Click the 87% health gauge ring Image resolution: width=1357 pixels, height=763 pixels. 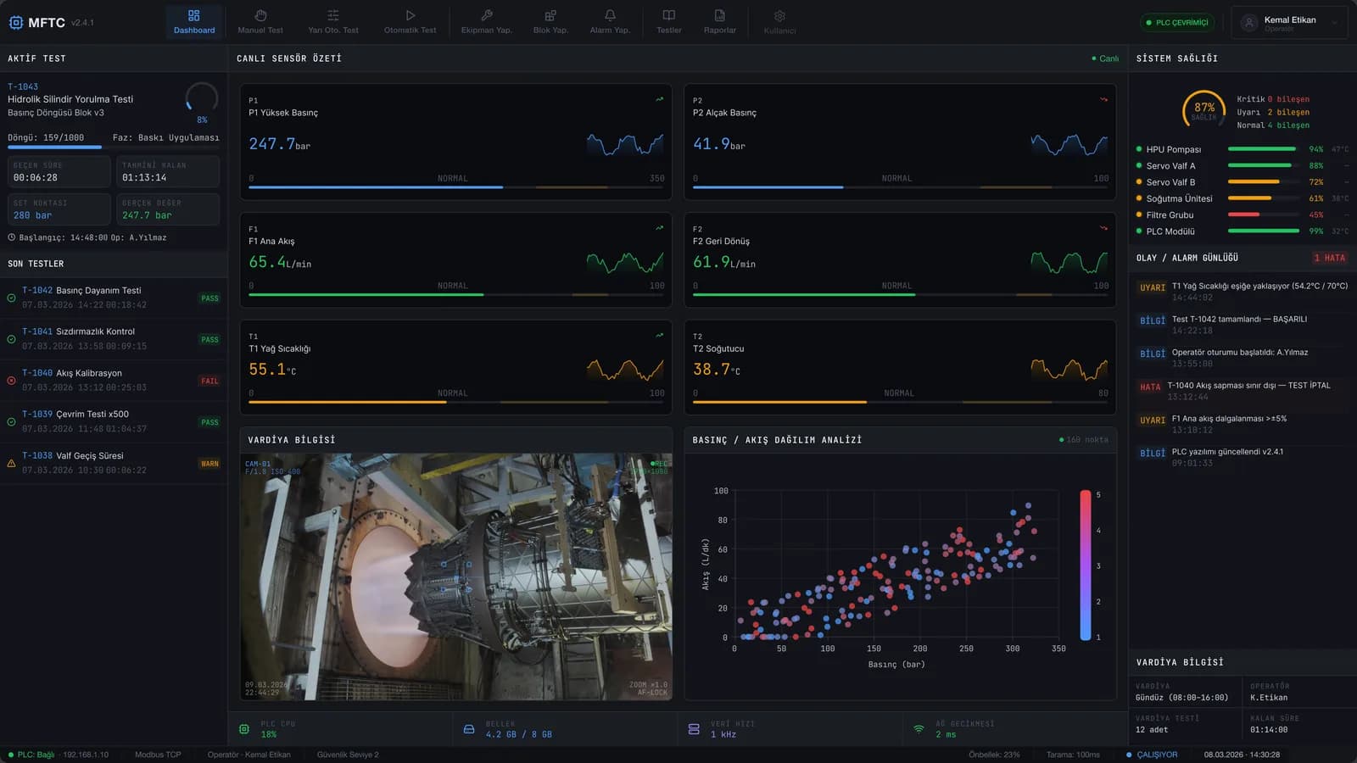[1203, 110]
